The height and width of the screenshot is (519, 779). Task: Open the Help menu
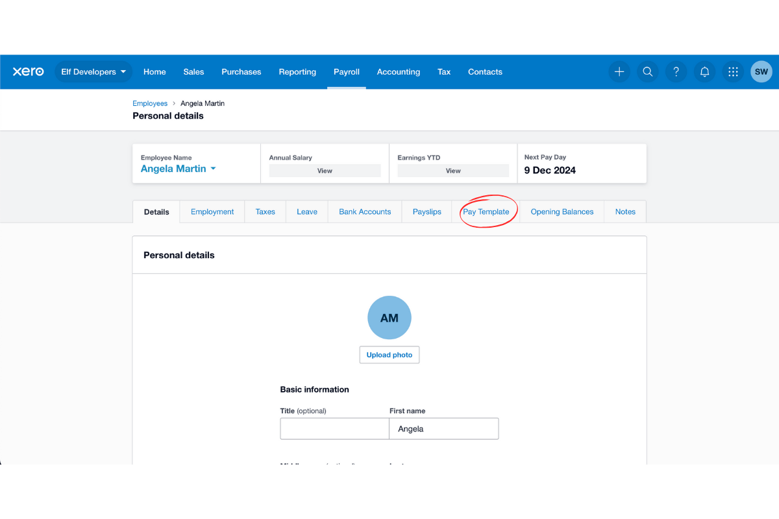[676, 71]
